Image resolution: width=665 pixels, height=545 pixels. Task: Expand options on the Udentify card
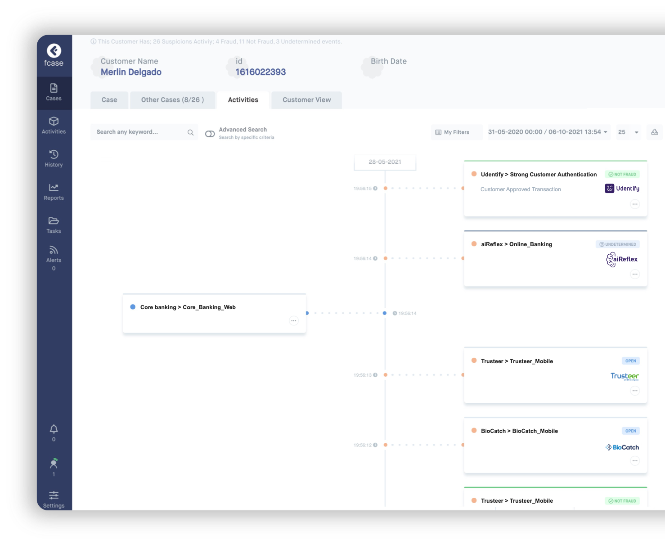click(635, 204)
